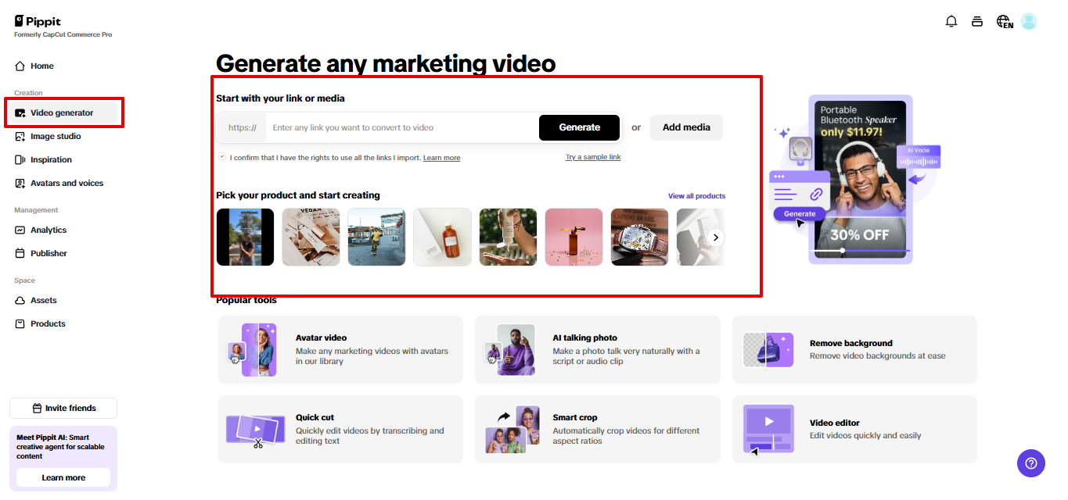Click the purple help question mark button
The image size is (1068, 500).
coord(1030,463)
